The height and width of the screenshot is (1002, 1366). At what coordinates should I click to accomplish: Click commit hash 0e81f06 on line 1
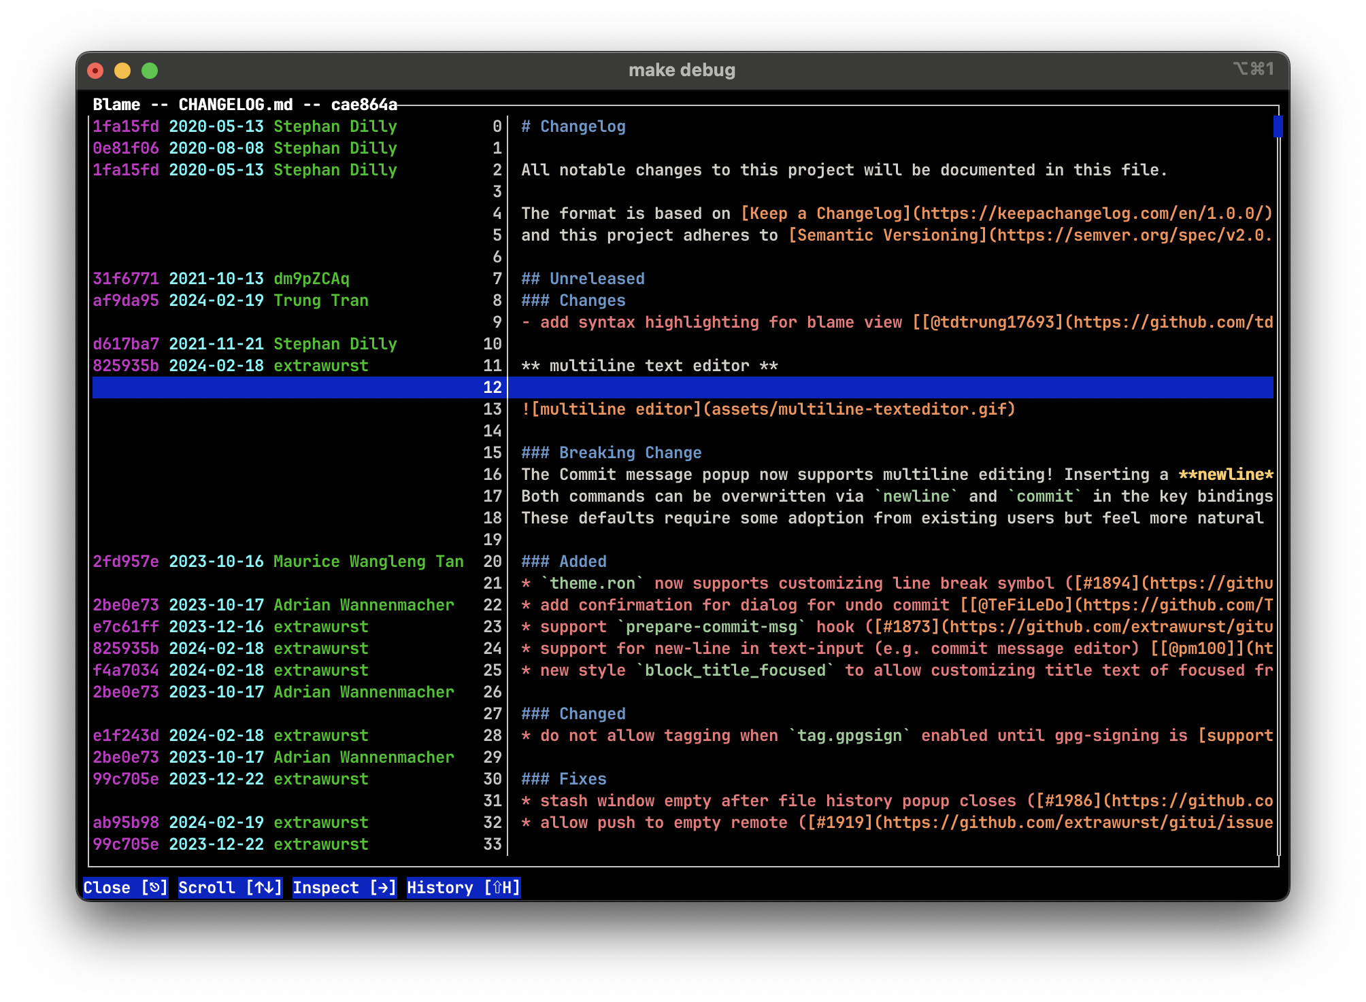[126, 148]
